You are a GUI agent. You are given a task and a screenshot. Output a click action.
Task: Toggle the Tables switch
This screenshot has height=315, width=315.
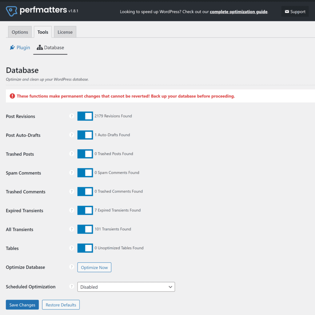point(85,248)
